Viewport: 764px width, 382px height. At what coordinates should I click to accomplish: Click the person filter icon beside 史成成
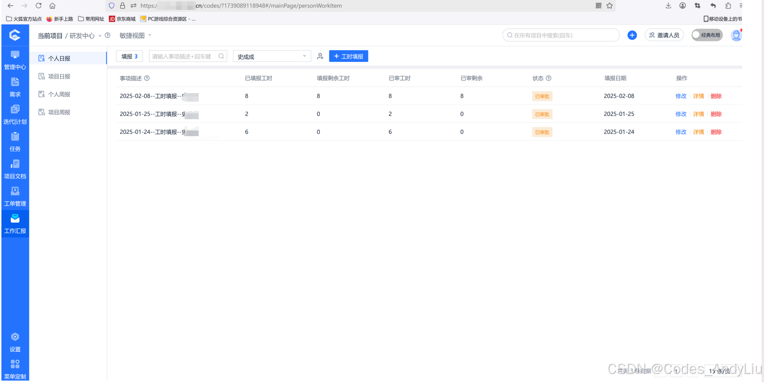320,56
